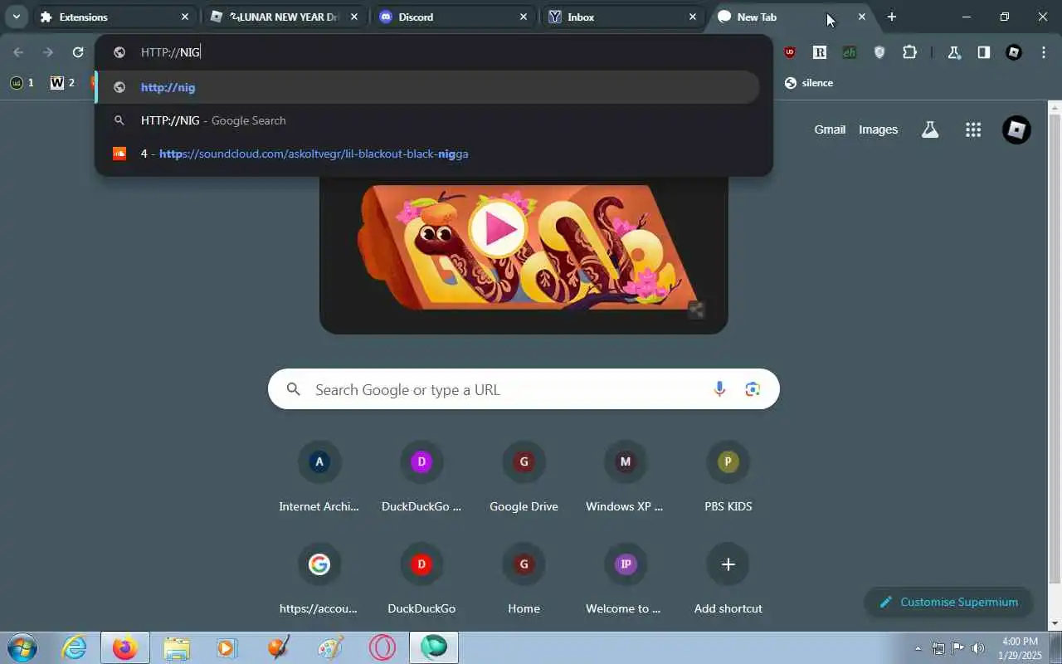This screenshot has height=664, width=1062.
Task: Launch Windows Media Player from taskbar
Action: click(x=227, y=647)
